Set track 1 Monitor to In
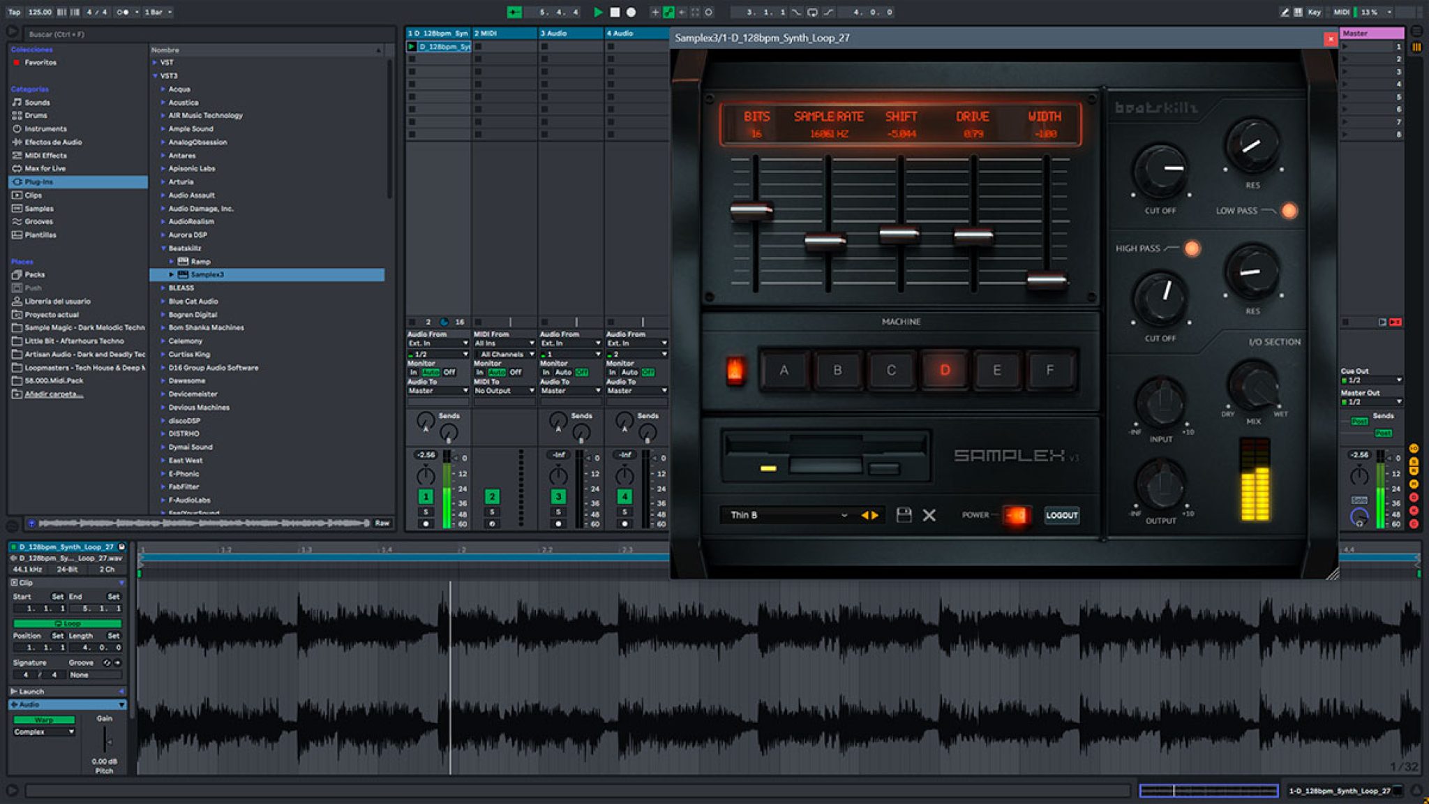The width and height of the screenshot is (1429, 804). click(x=414, y=372)
